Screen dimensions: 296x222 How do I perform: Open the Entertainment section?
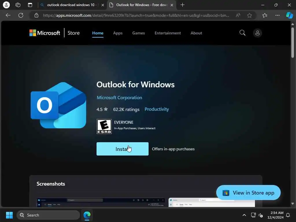pos(168,33)
